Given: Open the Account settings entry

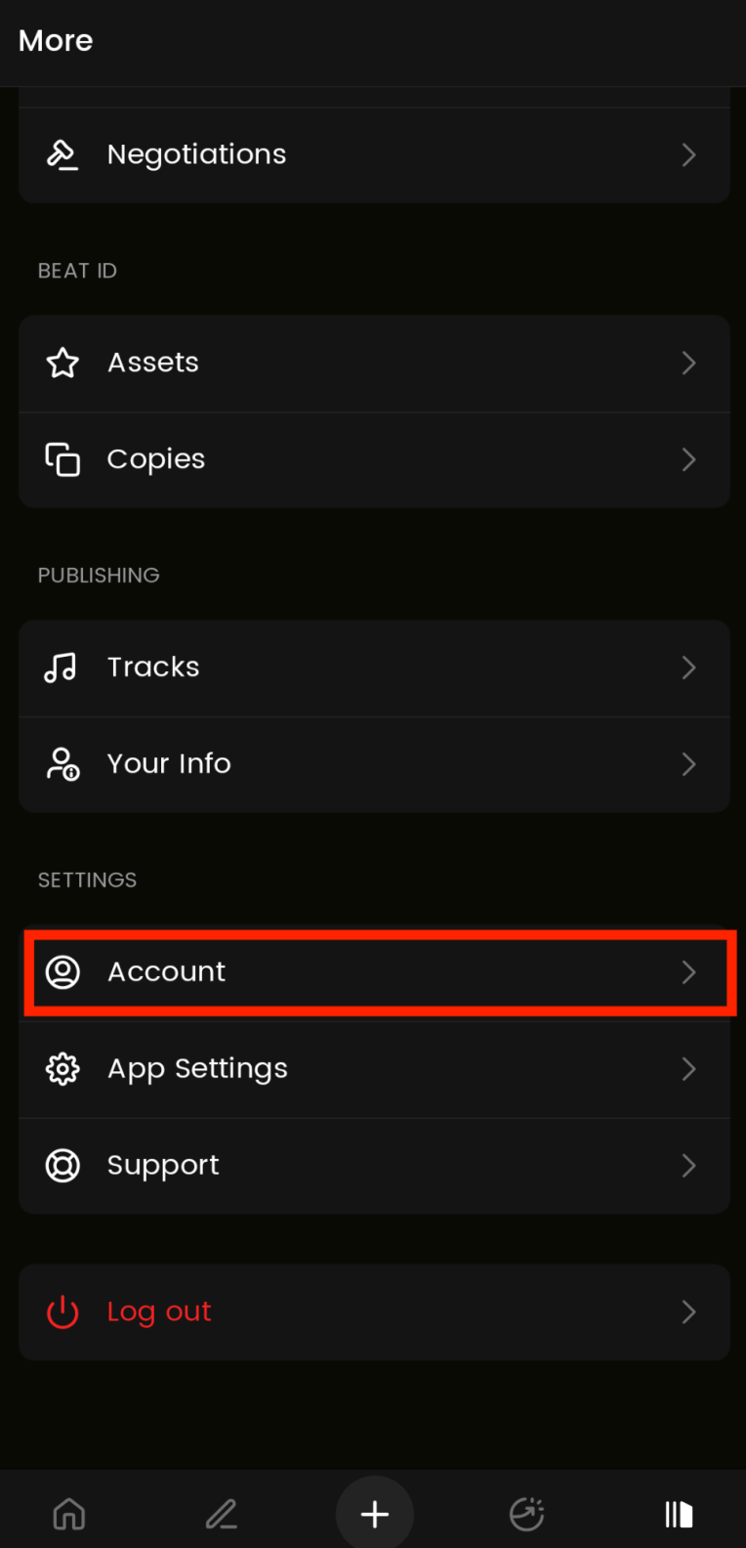Looking at the screenshot, I should coord(166,971).
